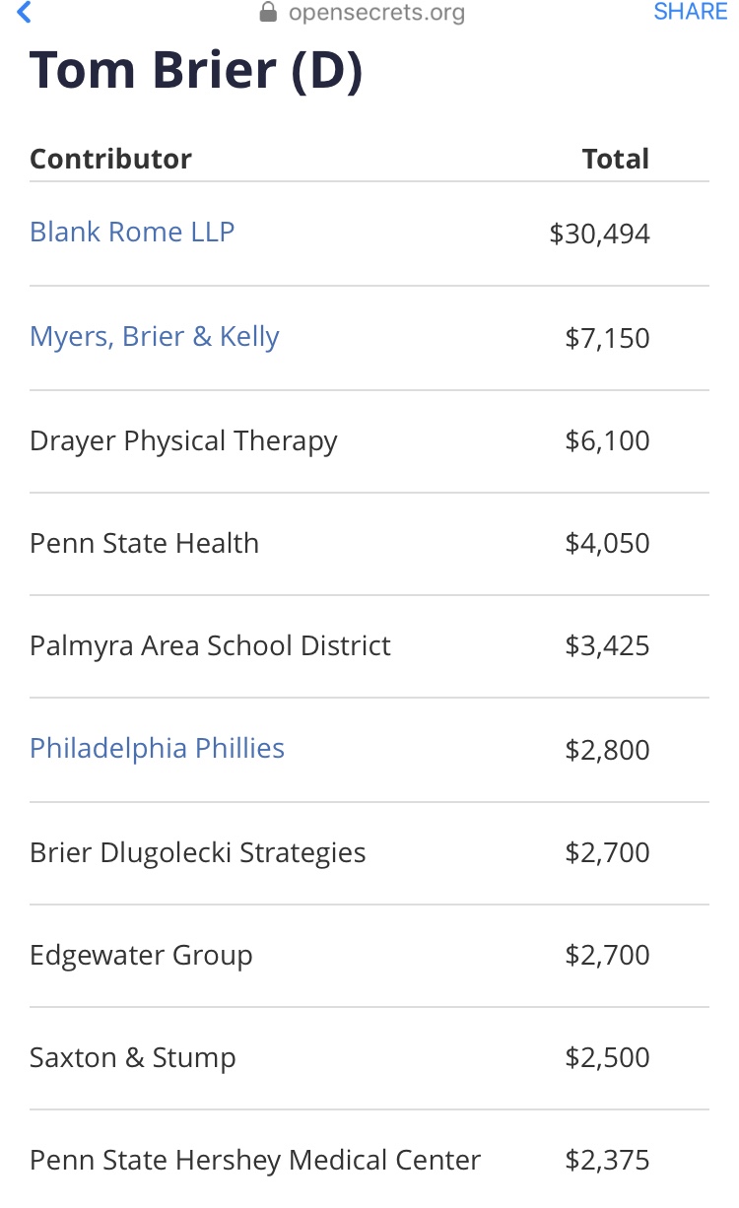Viewport: 739px width, 1208px height.
Task: Click the Brier Dlugolecki Strategies entry
Action: click(x=197, y=852)
